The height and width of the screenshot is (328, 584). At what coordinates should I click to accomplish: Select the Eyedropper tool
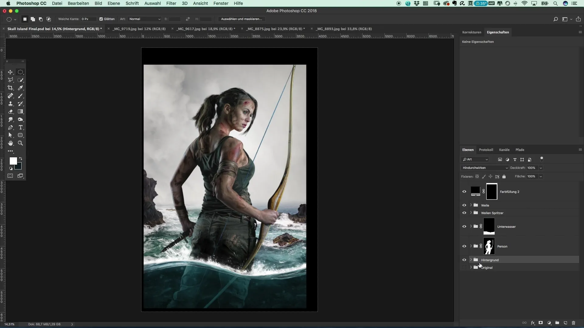point(20,88)
